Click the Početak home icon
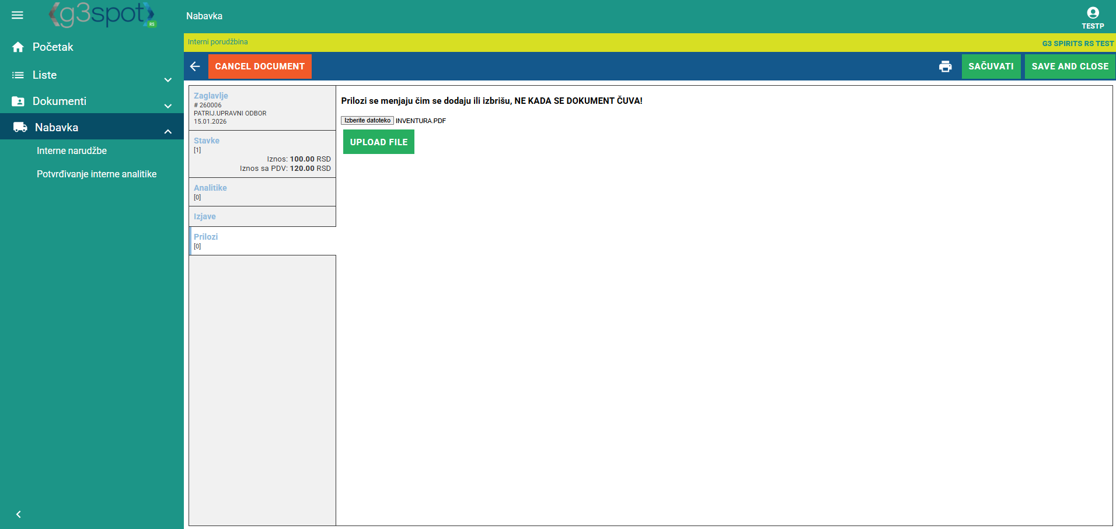Image resolution: width=1116 pixels, height=529 pixels. coord(18,47)
